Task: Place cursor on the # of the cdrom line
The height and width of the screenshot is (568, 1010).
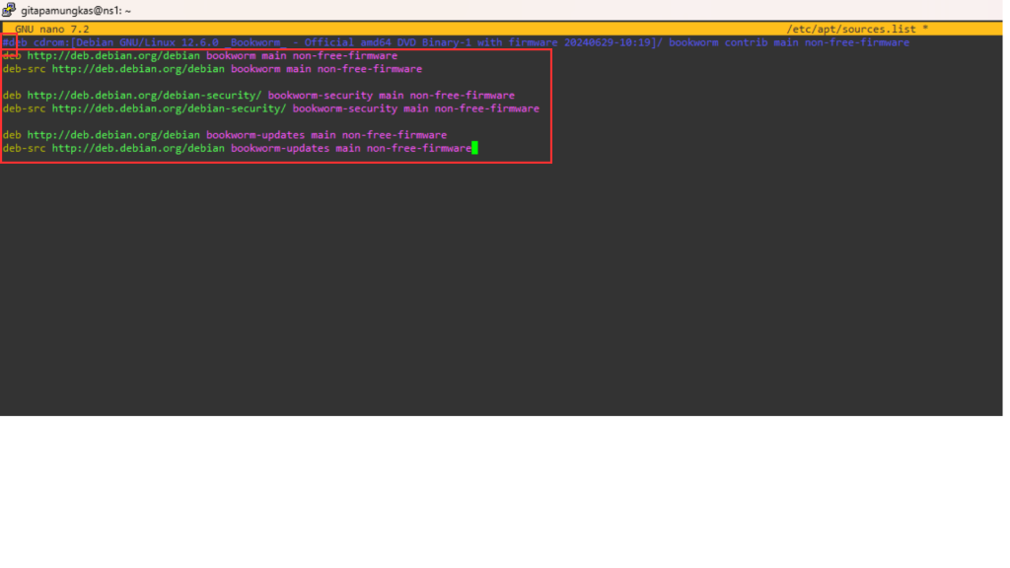Action: [6, 42]
